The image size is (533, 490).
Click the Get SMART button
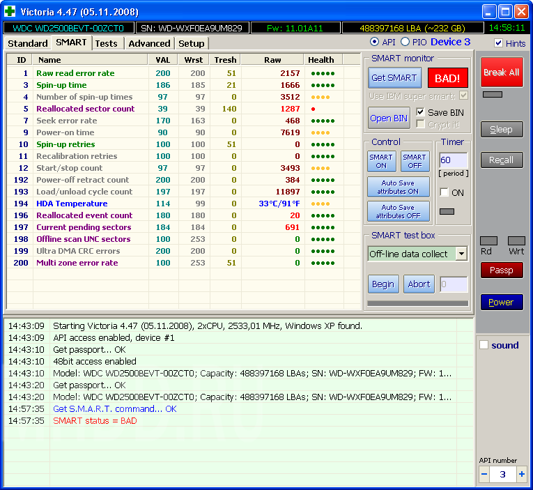click(x=394, y=78)
